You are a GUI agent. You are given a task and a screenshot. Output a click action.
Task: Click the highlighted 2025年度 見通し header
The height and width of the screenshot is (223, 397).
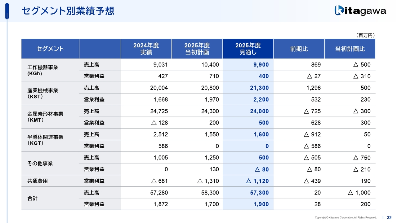248,49
